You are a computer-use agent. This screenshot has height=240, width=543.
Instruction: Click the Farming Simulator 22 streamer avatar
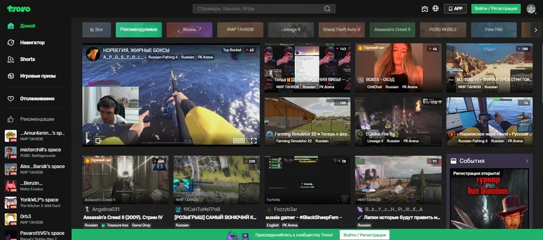[x=270, y=134]
